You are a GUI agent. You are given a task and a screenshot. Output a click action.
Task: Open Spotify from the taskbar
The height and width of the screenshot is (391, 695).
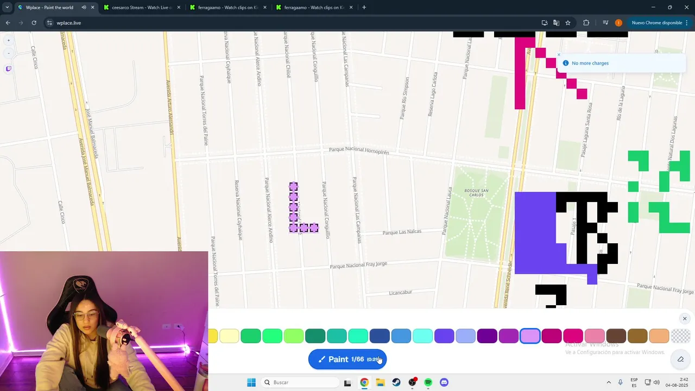428,382
